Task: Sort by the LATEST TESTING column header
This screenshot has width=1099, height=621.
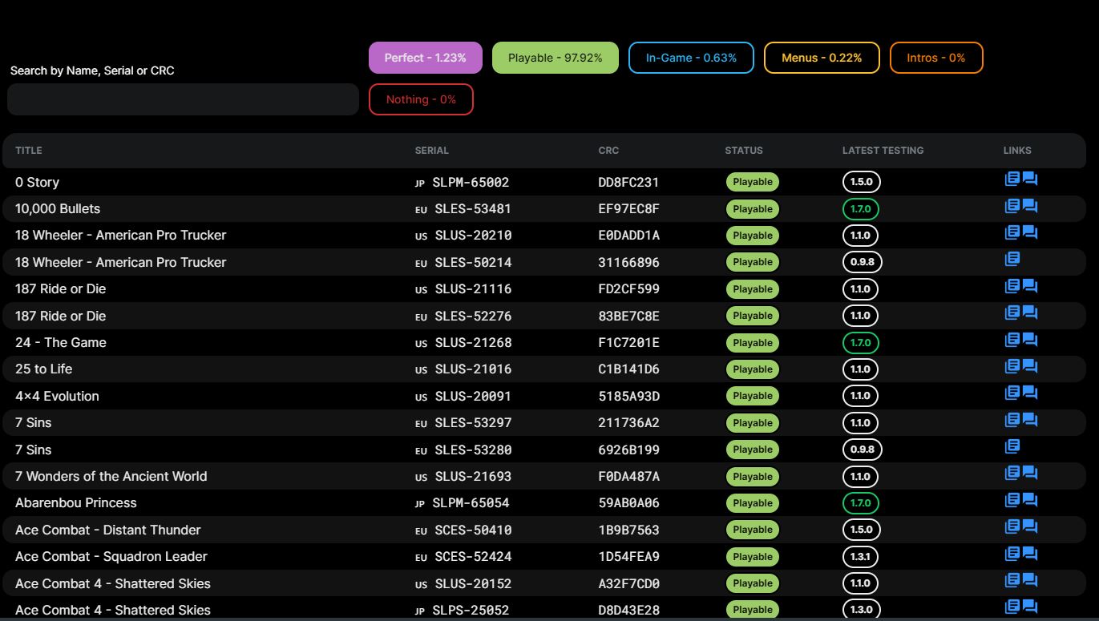Action: pos(883,151)
